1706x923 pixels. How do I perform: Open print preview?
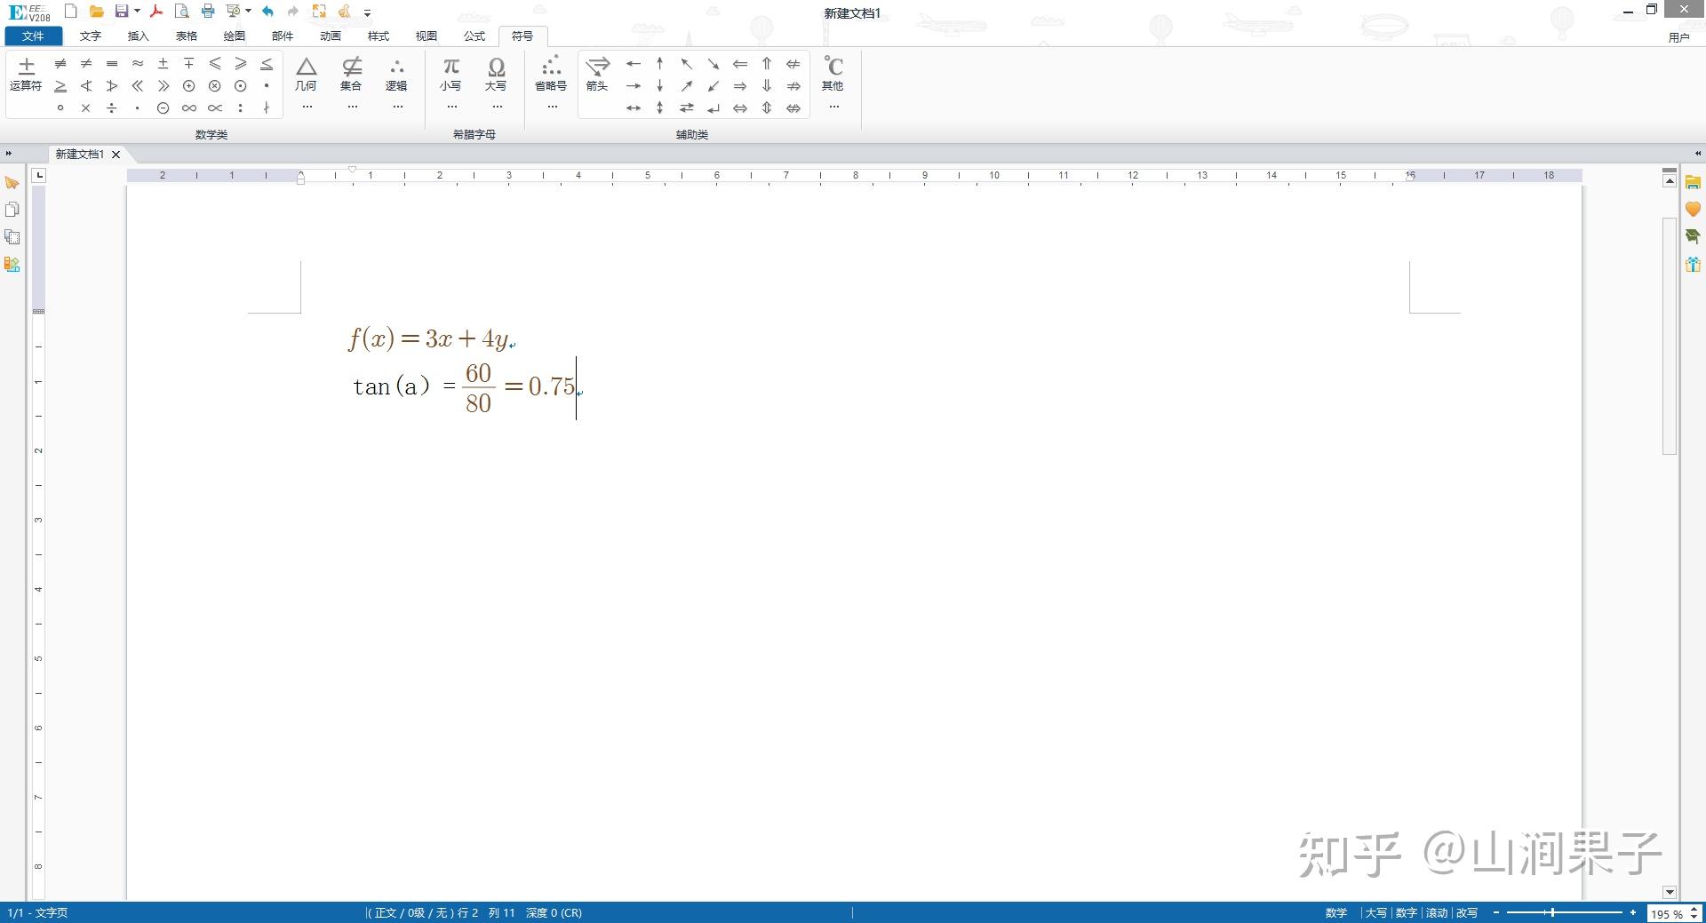tap(181, 12)
